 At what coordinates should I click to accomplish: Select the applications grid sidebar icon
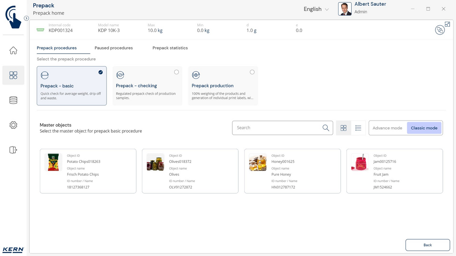click(x=13, y=75)
